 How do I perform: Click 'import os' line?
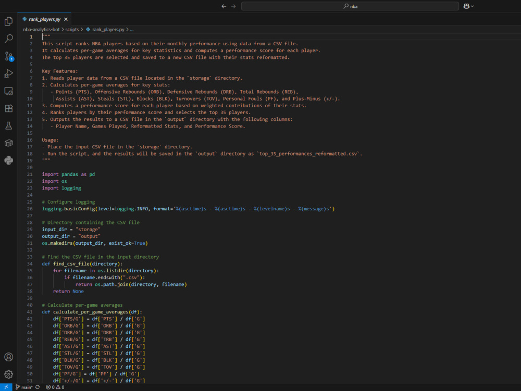click(55, 181)
